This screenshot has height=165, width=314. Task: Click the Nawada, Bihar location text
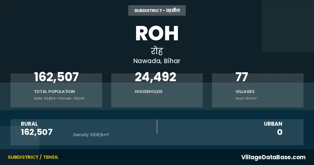coord(157,61)
